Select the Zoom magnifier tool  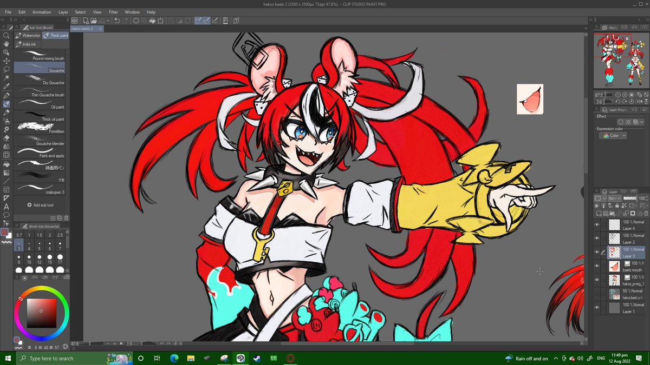[6, 35]
